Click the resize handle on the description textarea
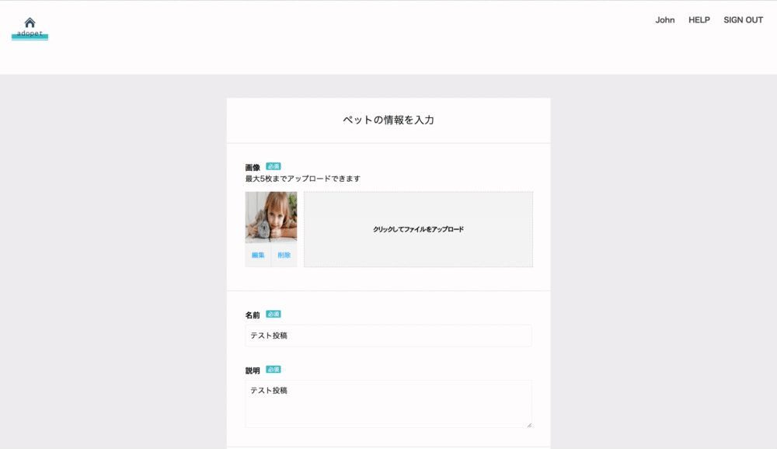This screenshot has width=777, height=449. click(529, 426)
